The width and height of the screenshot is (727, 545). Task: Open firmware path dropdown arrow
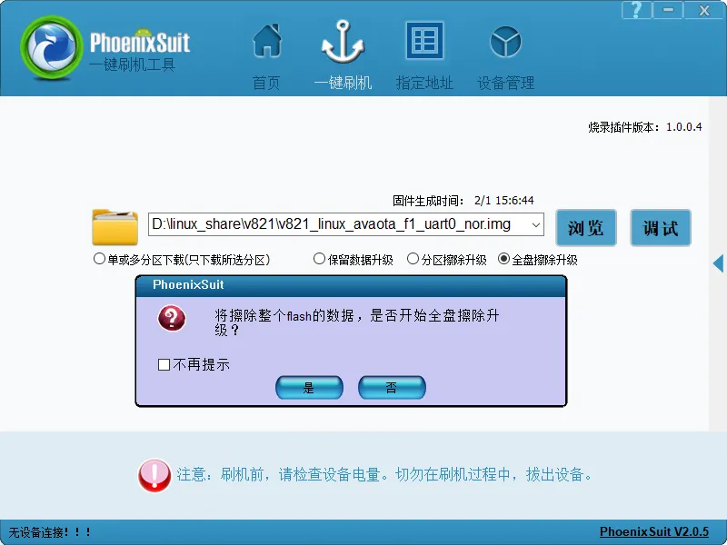tap(535, 224)
